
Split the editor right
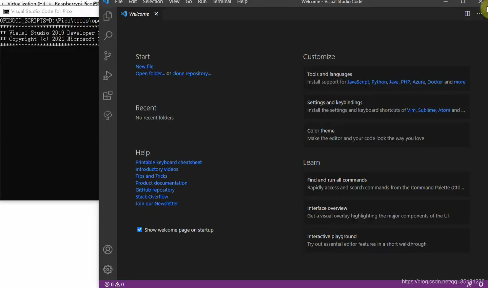click(467, 14)
